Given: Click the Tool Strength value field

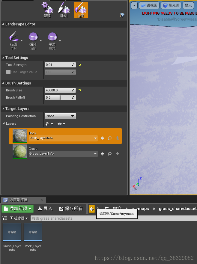Looking at the screenshot, I should coord(60,65).
